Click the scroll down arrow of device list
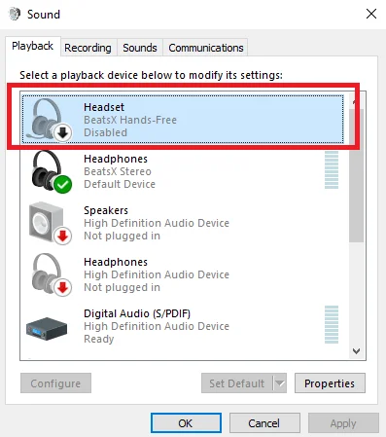The width and height of the screenshot is (386, 437). tap(357, 351)
